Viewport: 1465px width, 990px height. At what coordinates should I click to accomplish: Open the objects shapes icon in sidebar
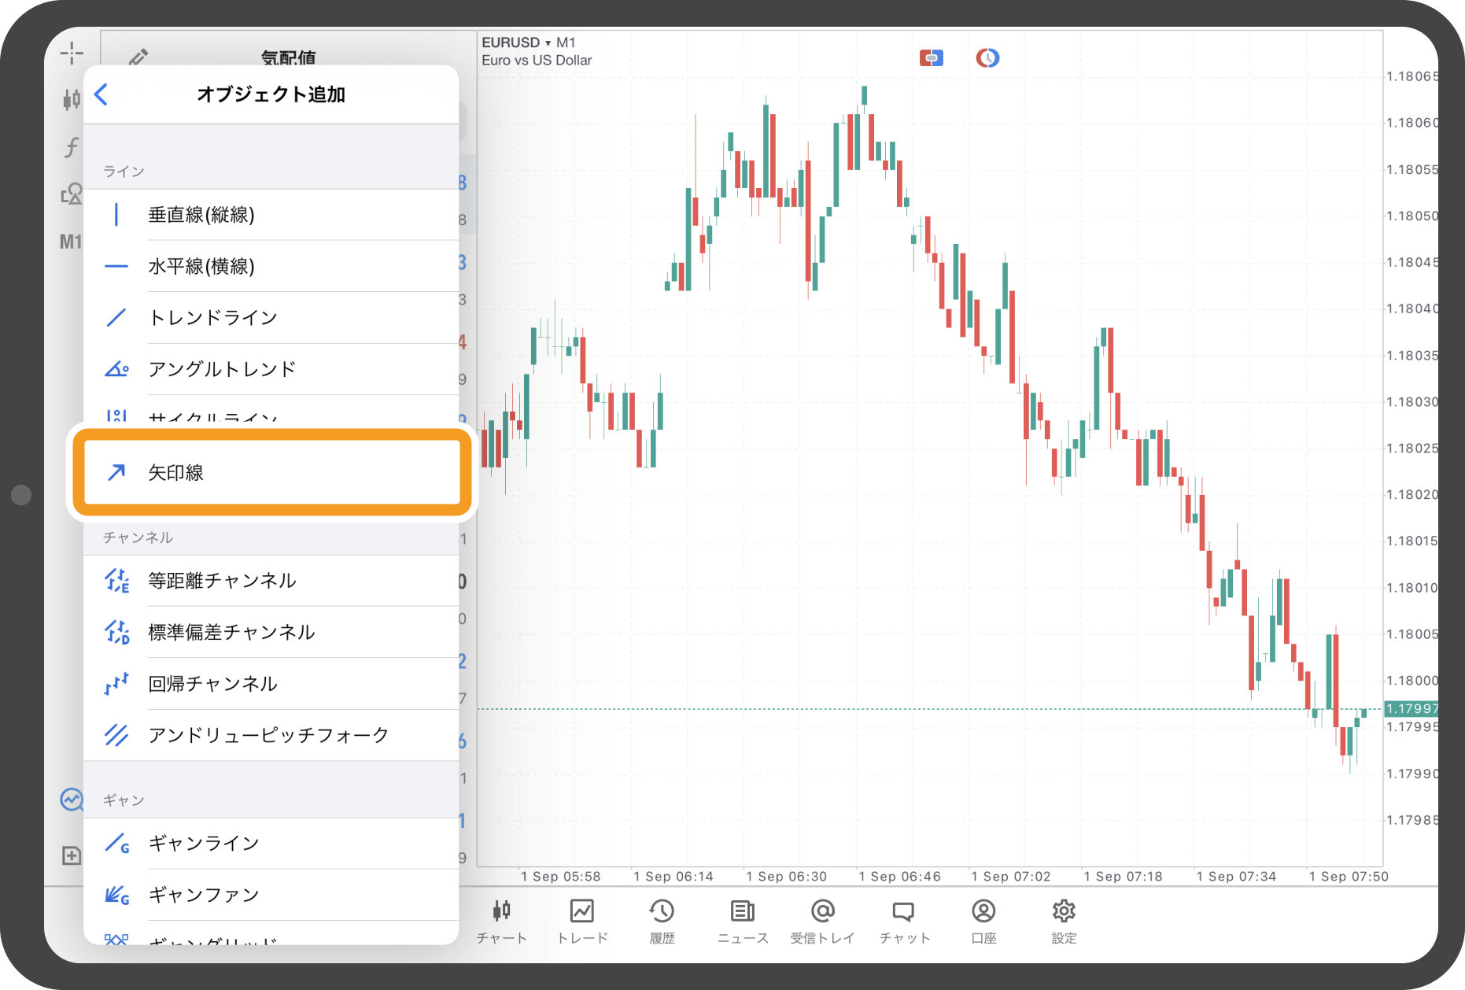click(x=72, y=194)
